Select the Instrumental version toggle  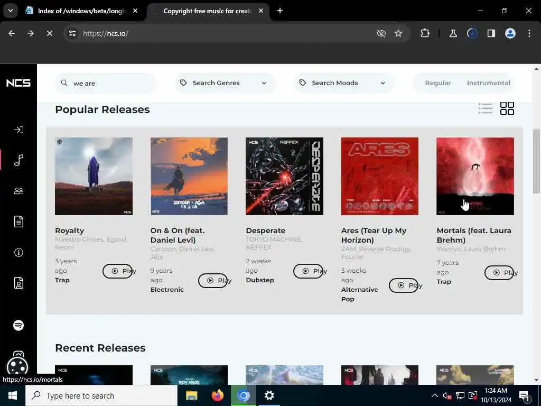[x=488, y=83]
